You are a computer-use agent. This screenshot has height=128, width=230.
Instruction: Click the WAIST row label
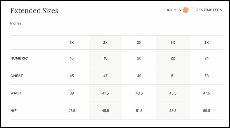(16, 93)
